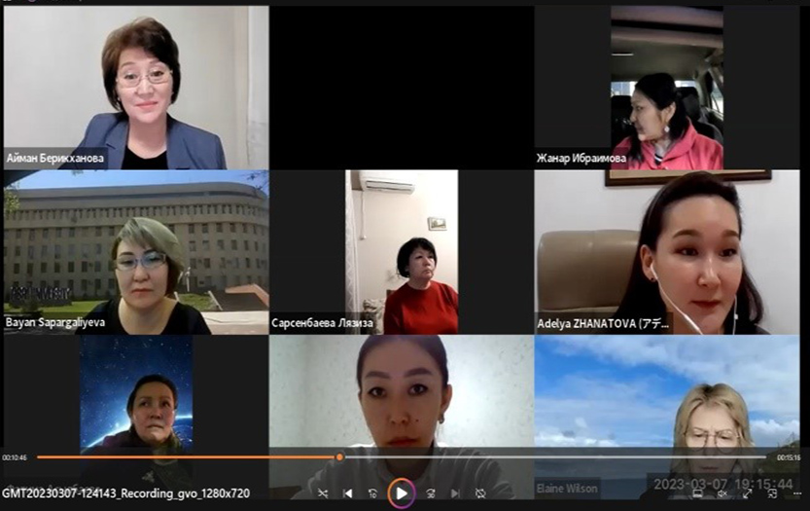Click the cast to device icon
This screenshot has width=810, height=511.
coord(697,493)
